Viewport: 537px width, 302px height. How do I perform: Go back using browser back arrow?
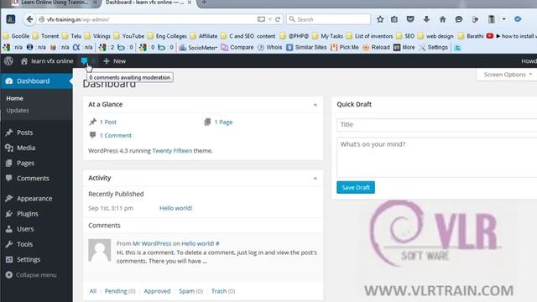pos(29,19)
